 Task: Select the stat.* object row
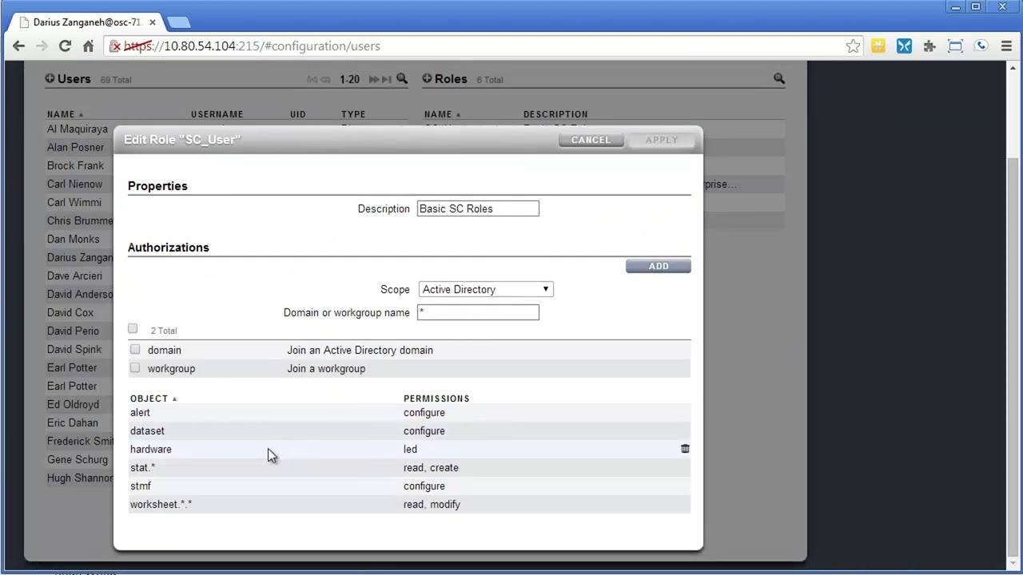point(409,467)
